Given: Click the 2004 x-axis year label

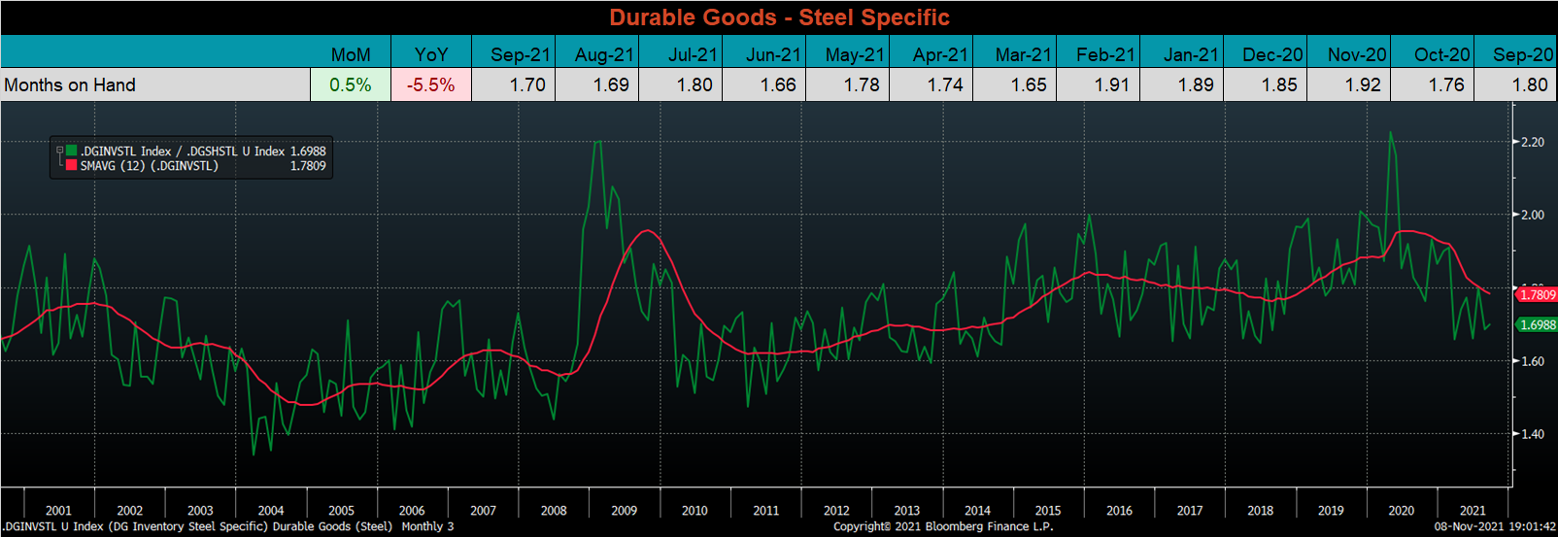Looking at the screenshot, I should [271, 510].
